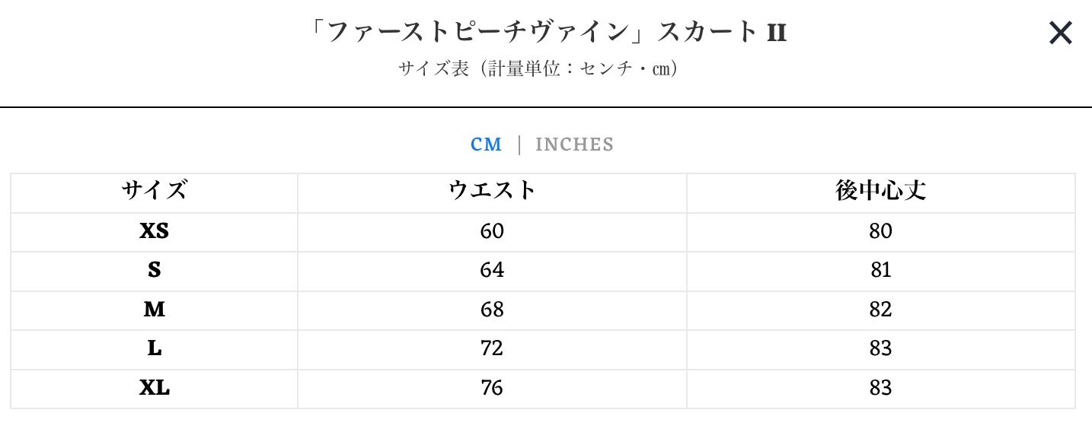Image resolution: width=1092 pixels, height=432 pixels.
Task: Click waist value 64 for S
Action: click(492, 270)
